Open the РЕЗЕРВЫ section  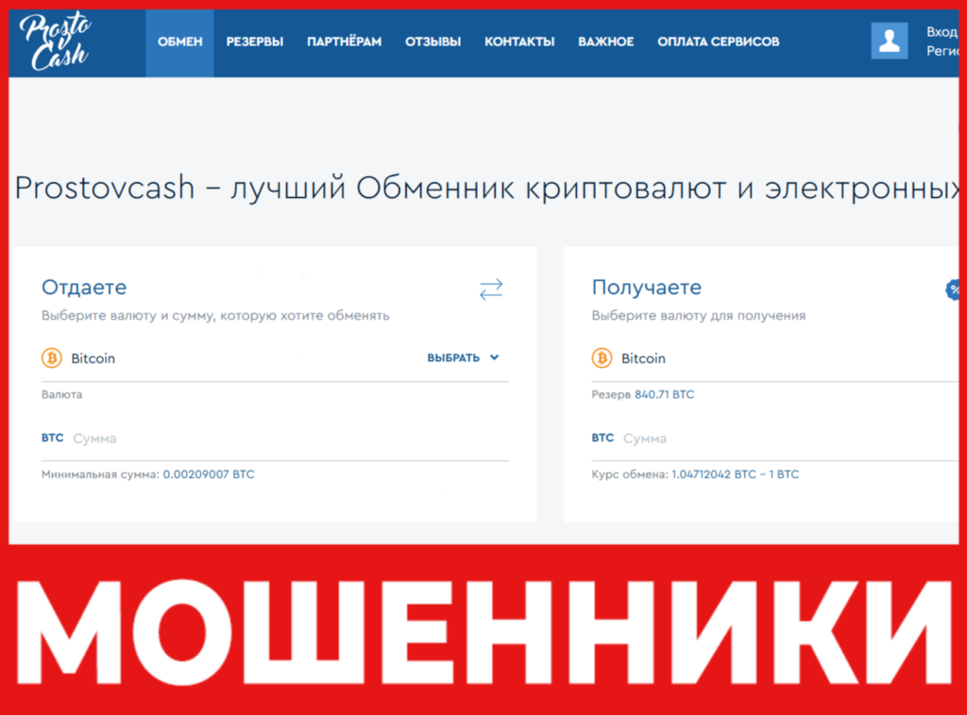pos(254,42)
